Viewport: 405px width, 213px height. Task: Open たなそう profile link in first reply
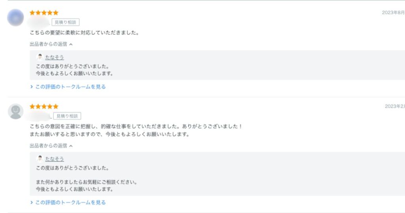[55, 57]
